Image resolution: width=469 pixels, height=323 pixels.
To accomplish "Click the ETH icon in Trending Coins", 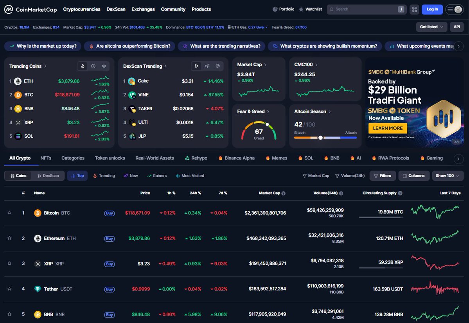I will pos(18,81).
